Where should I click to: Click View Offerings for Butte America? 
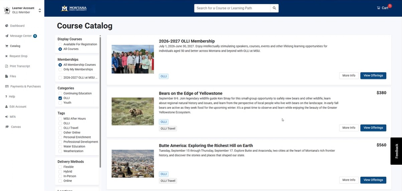click(x=373, y=180)
